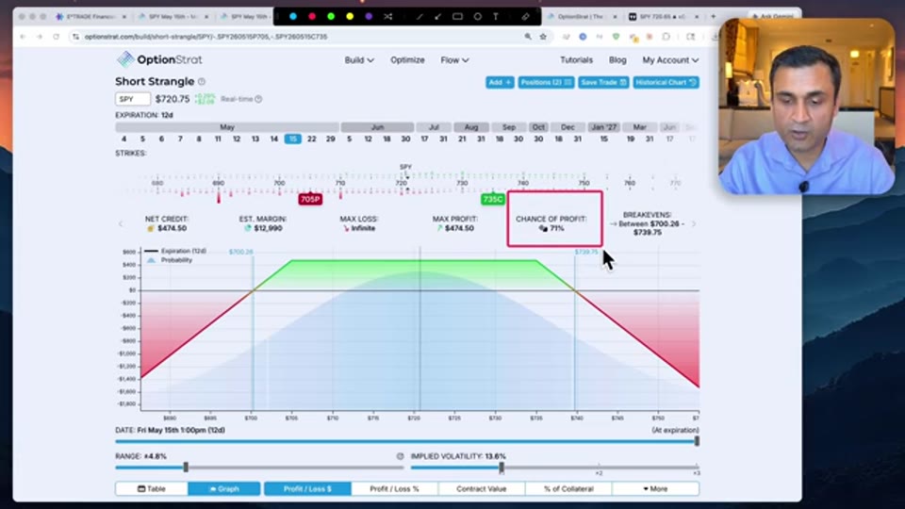Show previous stats with left chevron

coord(121,224)
